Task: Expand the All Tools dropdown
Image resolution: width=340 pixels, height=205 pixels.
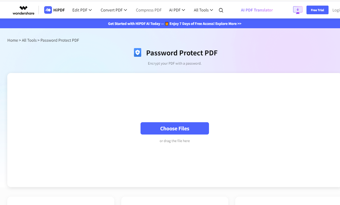Action: tap(203, 10)
